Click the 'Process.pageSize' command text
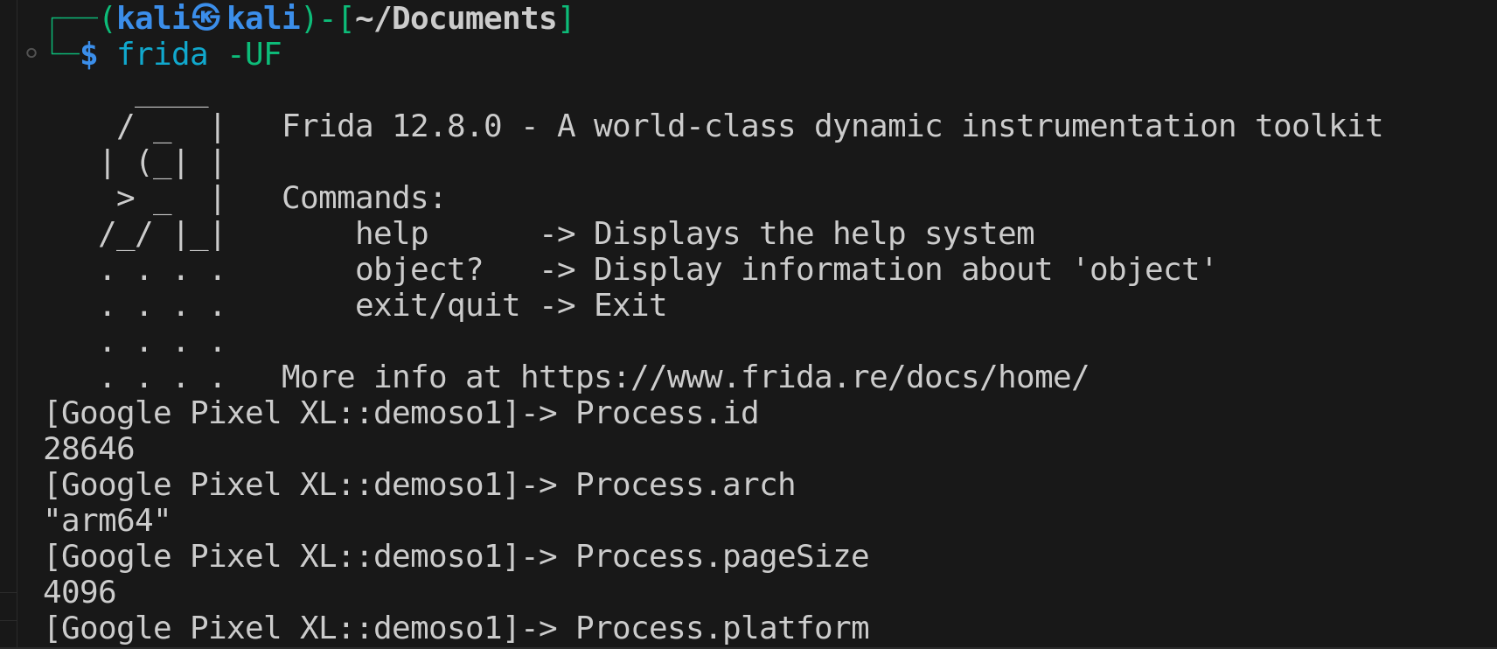 (722, 557)
